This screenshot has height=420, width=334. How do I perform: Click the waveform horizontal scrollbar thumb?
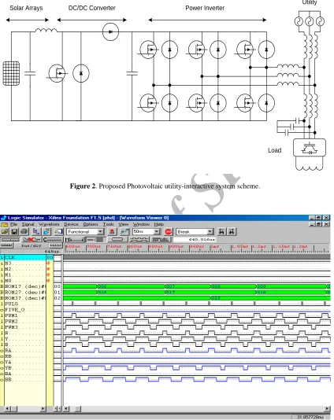pyautogui.click(x=77, y=409)
